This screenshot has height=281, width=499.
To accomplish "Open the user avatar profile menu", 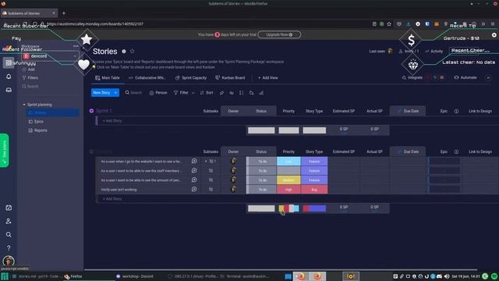I will [9, 261].
